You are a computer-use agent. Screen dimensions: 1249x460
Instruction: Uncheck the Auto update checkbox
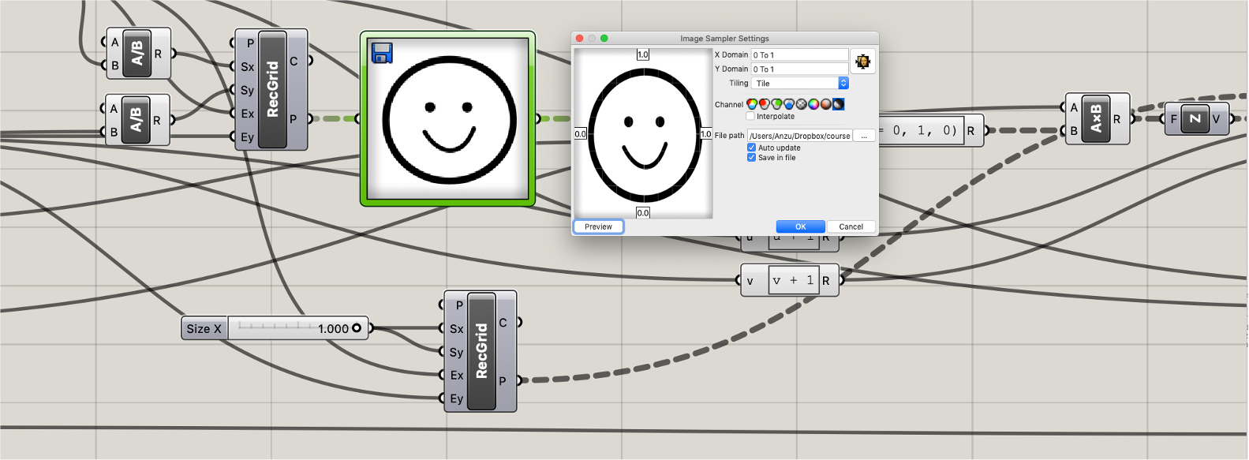coord(751,148)
